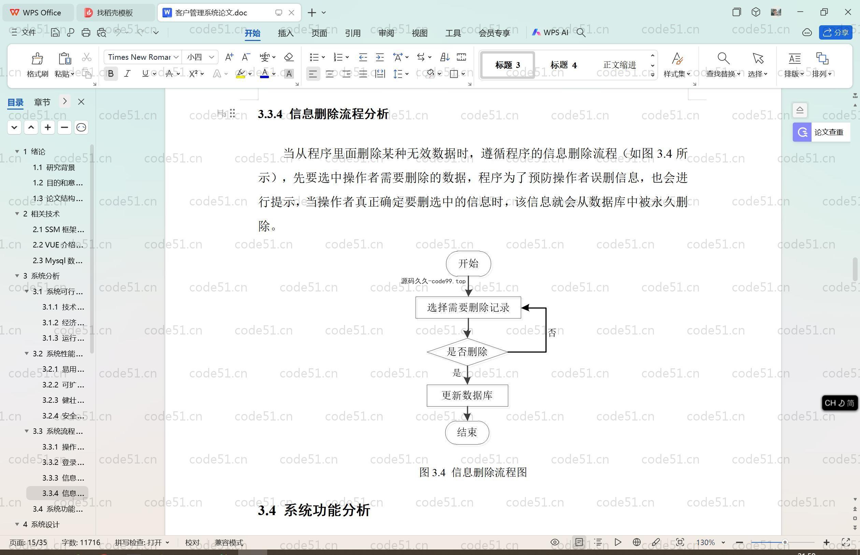Click the Fit page zoom icon in status bar
Viewport: 860px width, 555px height.
click(680, 542)
